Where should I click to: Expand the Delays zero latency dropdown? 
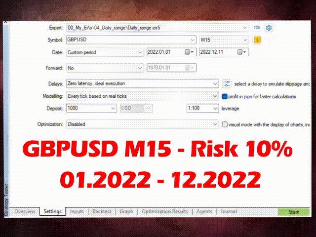point(215,83)
